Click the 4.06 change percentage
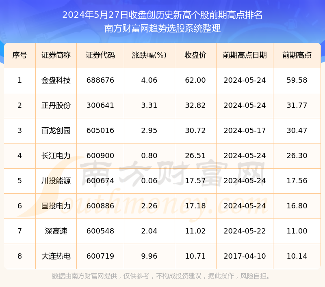325x287 pixels. (x=149, y=80)
